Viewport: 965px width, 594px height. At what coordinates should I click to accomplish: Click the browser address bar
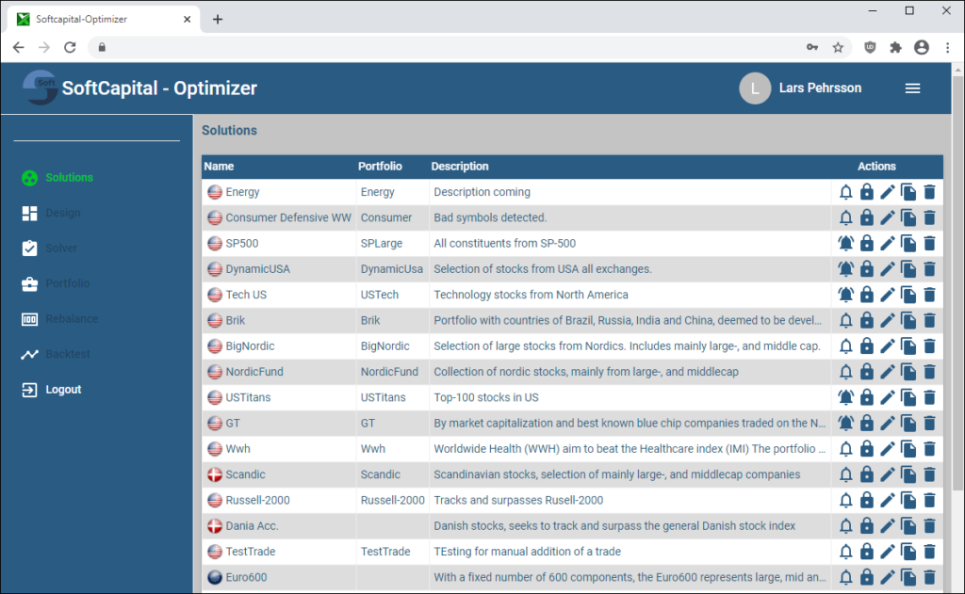point(452,47)
